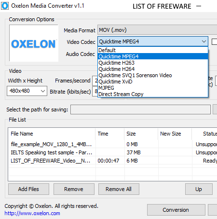
Task: Sort by New Size column header
Action: point(175,134)
